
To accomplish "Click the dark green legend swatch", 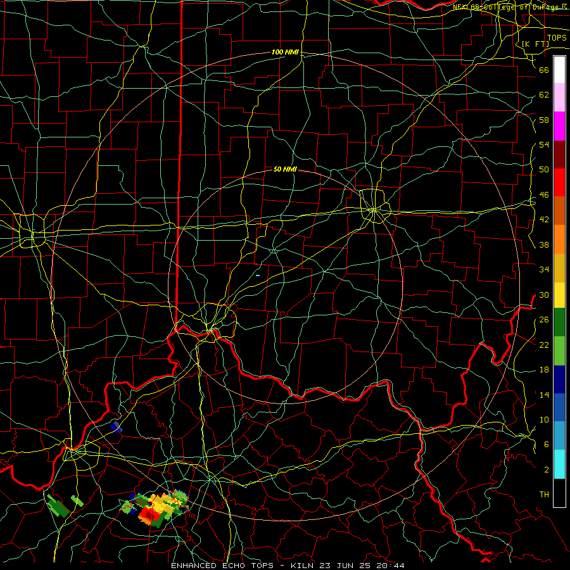I will point(559,322).
